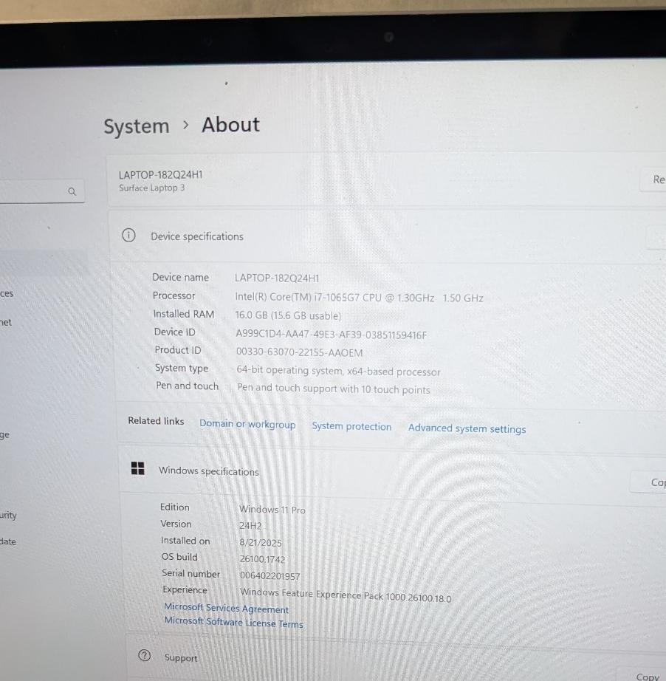Image resolution: width=666 pixels, height=681 pixels.
Task: Click the Experience label
Action: coord(185,590)
